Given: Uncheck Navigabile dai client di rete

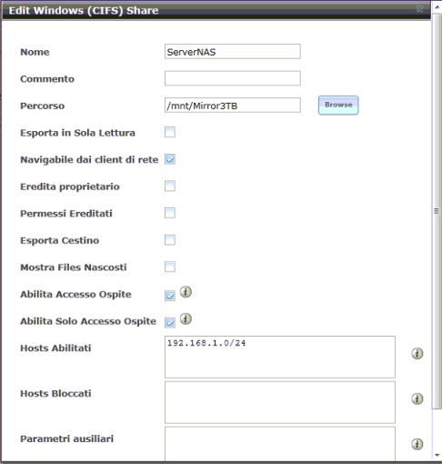Looking at the screenshot, I should 170,159.
